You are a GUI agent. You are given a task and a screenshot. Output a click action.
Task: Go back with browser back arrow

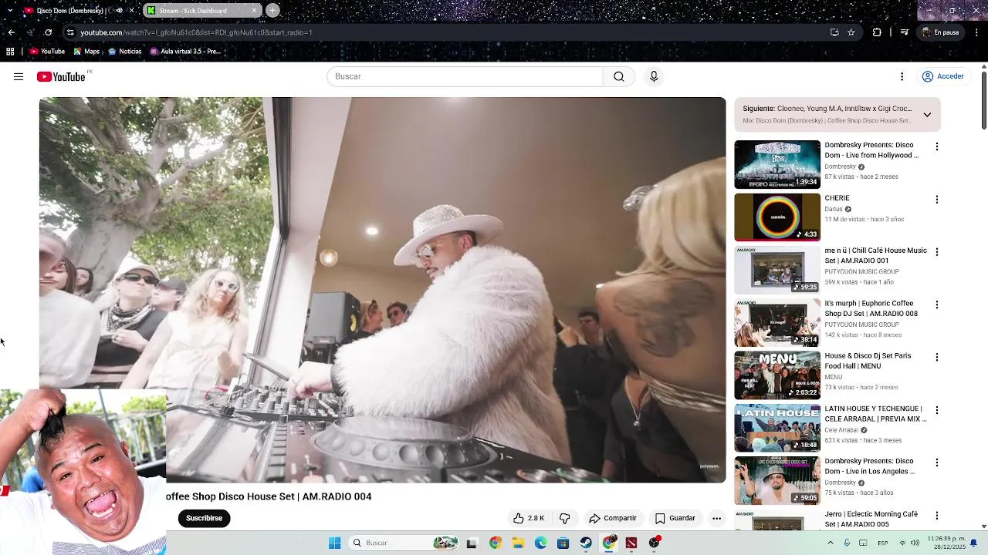click(11, 32)
